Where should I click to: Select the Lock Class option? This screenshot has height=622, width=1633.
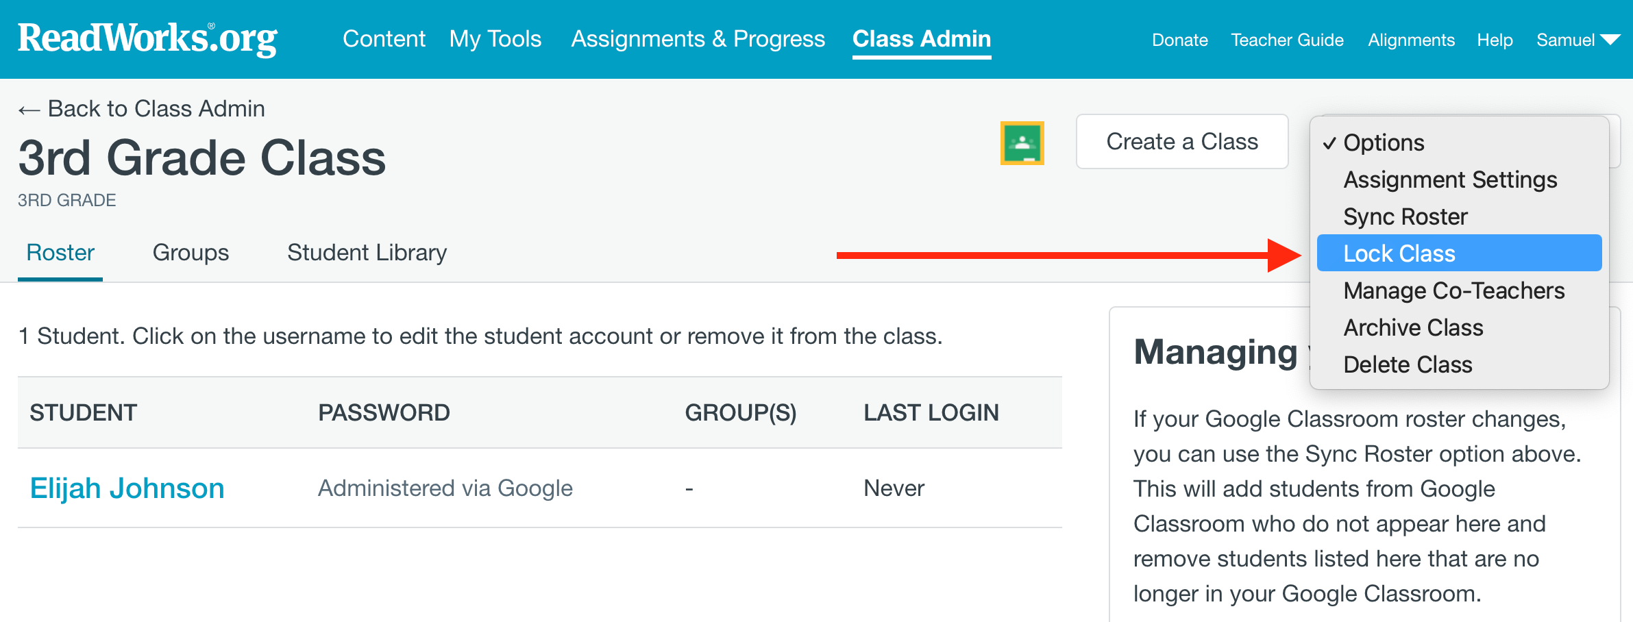click(x=1460, y=253)
